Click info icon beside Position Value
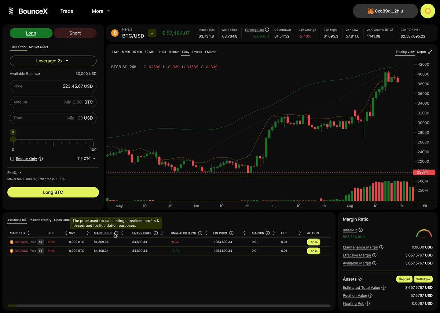This screenshot has width=440, height=313. (370, 295)
